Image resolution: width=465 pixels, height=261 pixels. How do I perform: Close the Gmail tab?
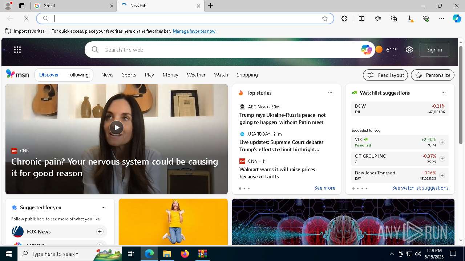click(x=112, y=6)
